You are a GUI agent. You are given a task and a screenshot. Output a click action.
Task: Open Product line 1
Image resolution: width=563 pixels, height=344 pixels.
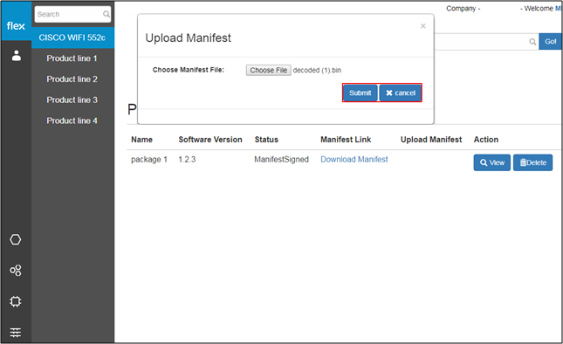72,58
